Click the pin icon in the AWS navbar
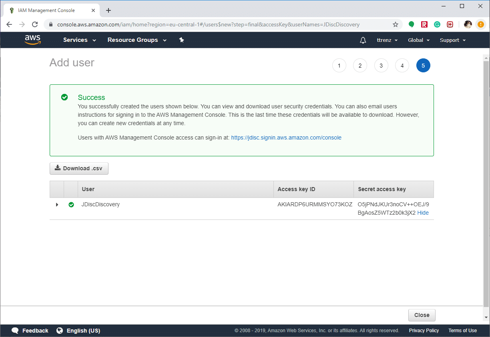This screenshot has height=337, width=490. (181, 40)
